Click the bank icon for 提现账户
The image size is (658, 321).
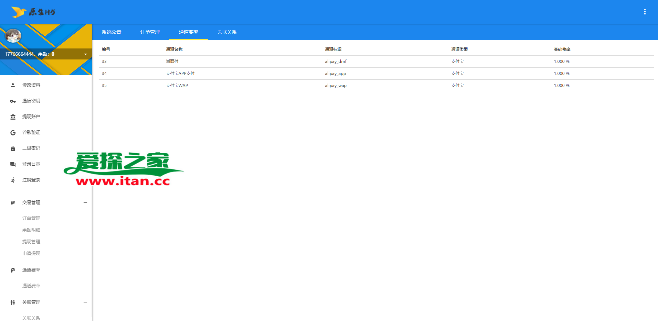click(13, 117)
